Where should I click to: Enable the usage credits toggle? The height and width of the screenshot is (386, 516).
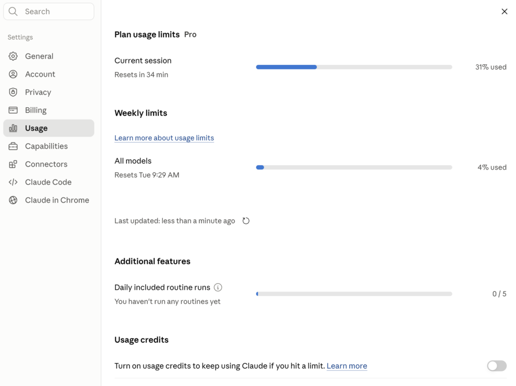pyautogui.click(x=497, y=366)
